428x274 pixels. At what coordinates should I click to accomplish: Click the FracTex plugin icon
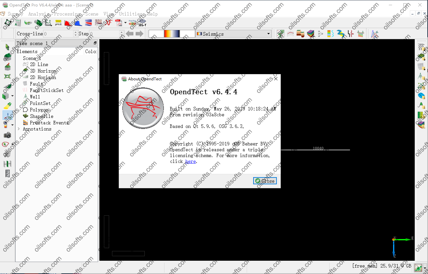[132, 23]
